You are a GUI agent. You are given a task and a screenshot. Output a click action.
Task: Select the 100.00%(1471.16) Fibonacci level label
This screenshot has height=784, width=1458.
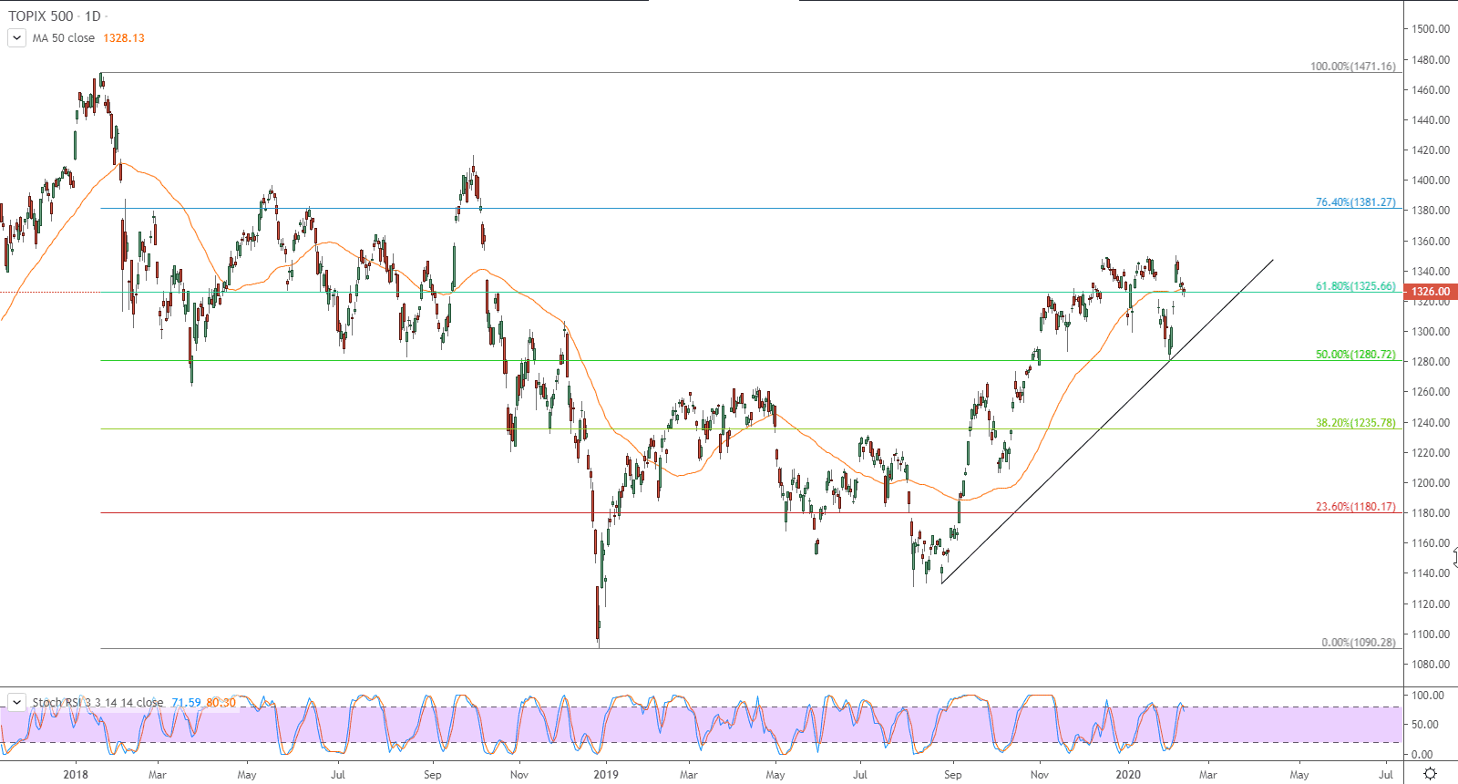click(x=1352, y=67)
